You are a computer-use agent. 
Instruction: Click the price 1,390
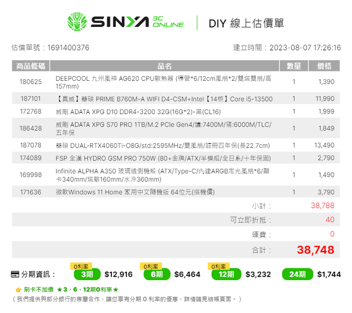327,82
